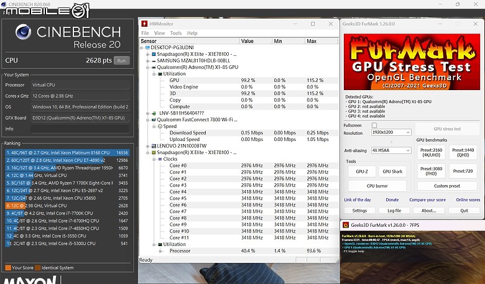
Task: Click the Clocks category icon
Action: pos(160,159)
